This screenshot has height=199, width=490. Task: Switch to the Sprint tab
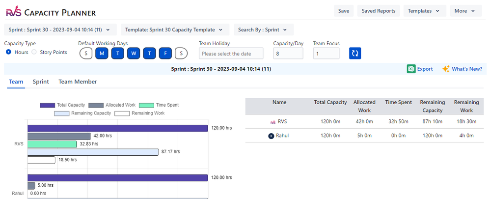(41, 82)
